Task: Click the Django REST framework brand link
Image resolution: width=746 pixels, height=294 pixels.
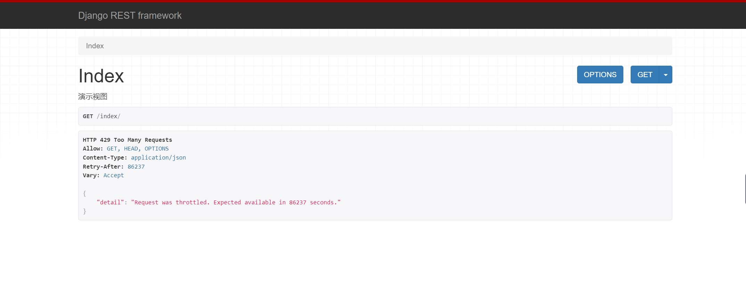Action: tap(130, 16)
